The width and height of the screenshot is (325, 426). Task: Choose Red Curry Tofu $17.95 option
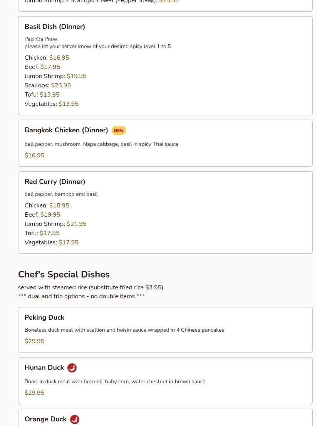(42, 233)
